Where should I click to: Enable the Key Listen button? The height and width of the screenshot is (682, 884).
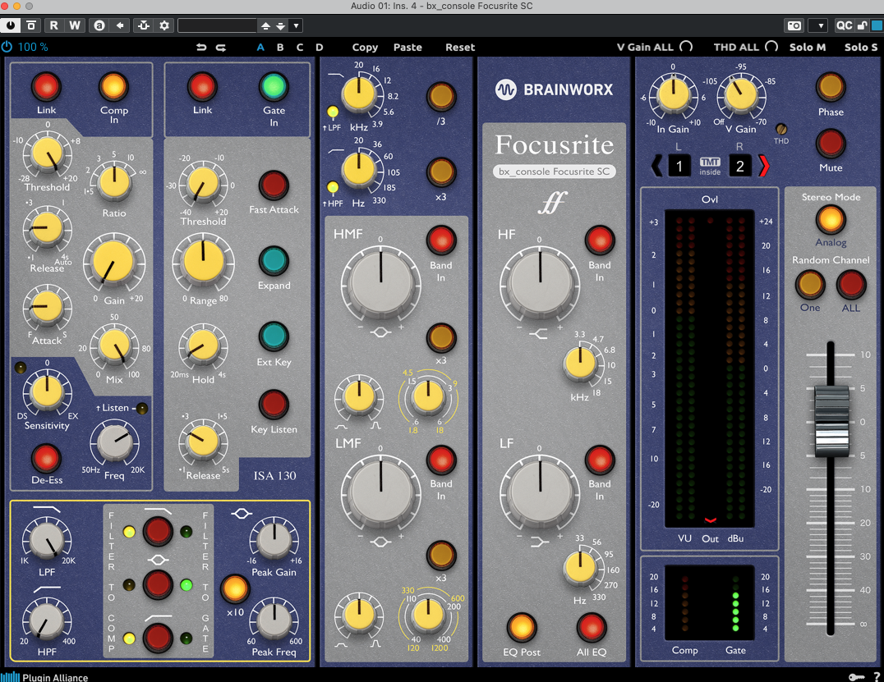[274, 405]
